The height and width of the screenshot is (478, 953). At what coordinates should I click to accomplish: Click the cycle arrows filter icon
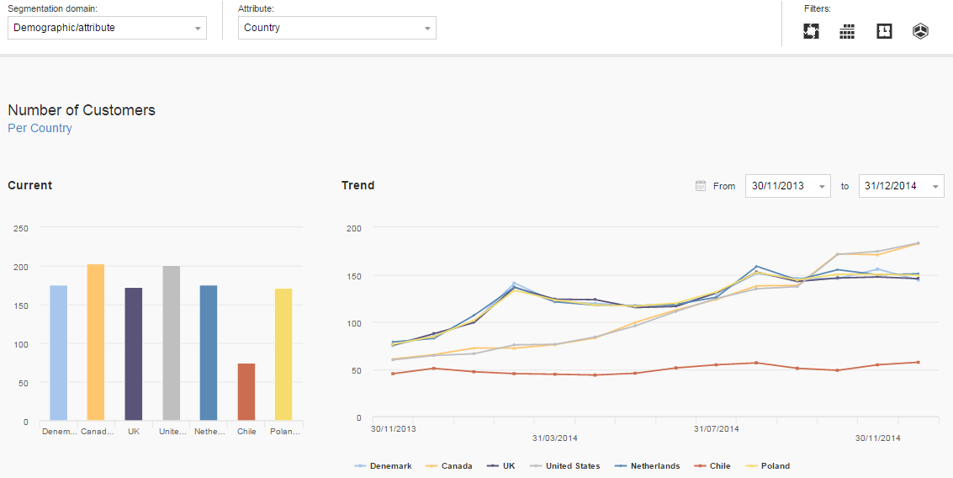click(x=811, y=31)
